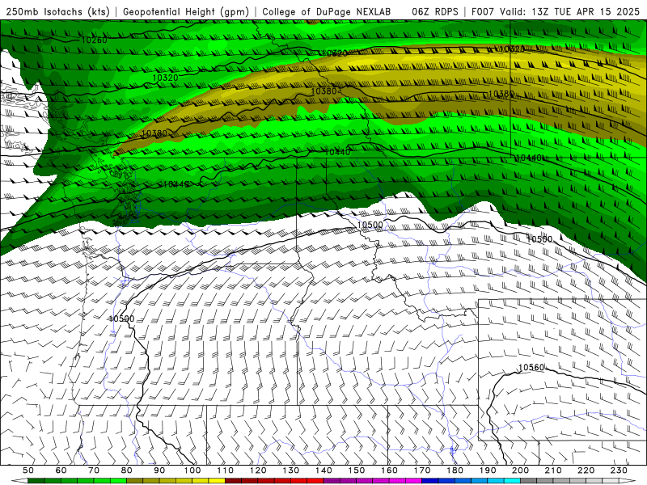The image size is (647, 485).
Task: Click the 100 value on the color scale
Action: click(x=192, y=470)
